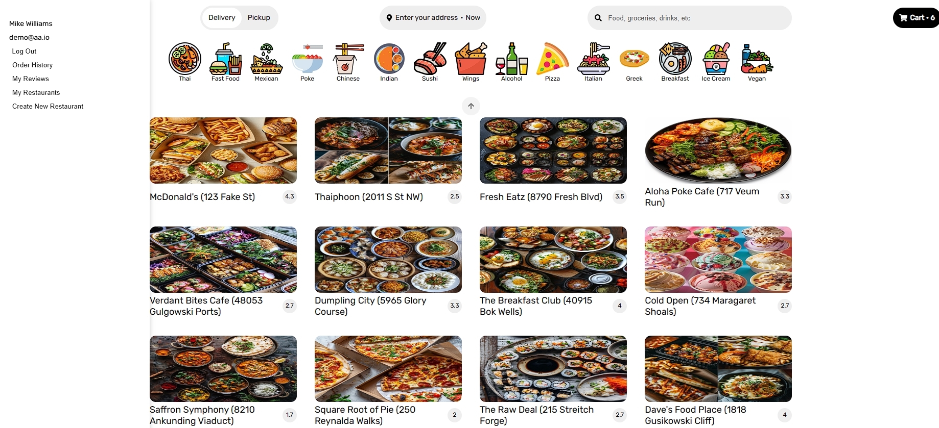Go to My Reviews

click(31, 79)
